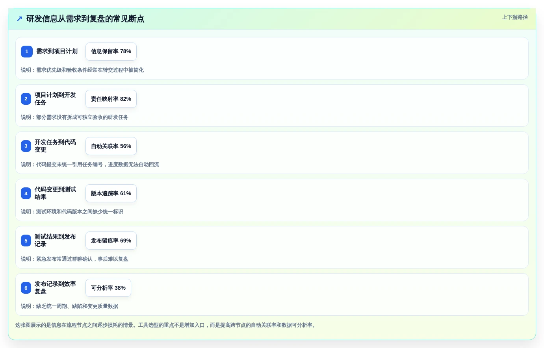Screen dimensions: 544x348
Task: Click the 版本追踪率 61% chip
Action: [x=111, y=193]
